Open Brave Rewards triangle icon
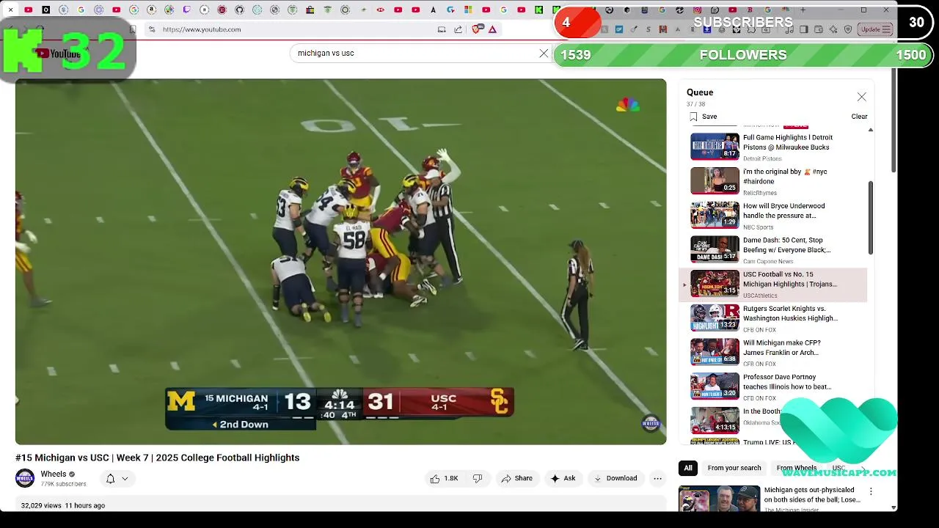Image resolution: width=939 pixels, height=528 pixels. [492, 29]
